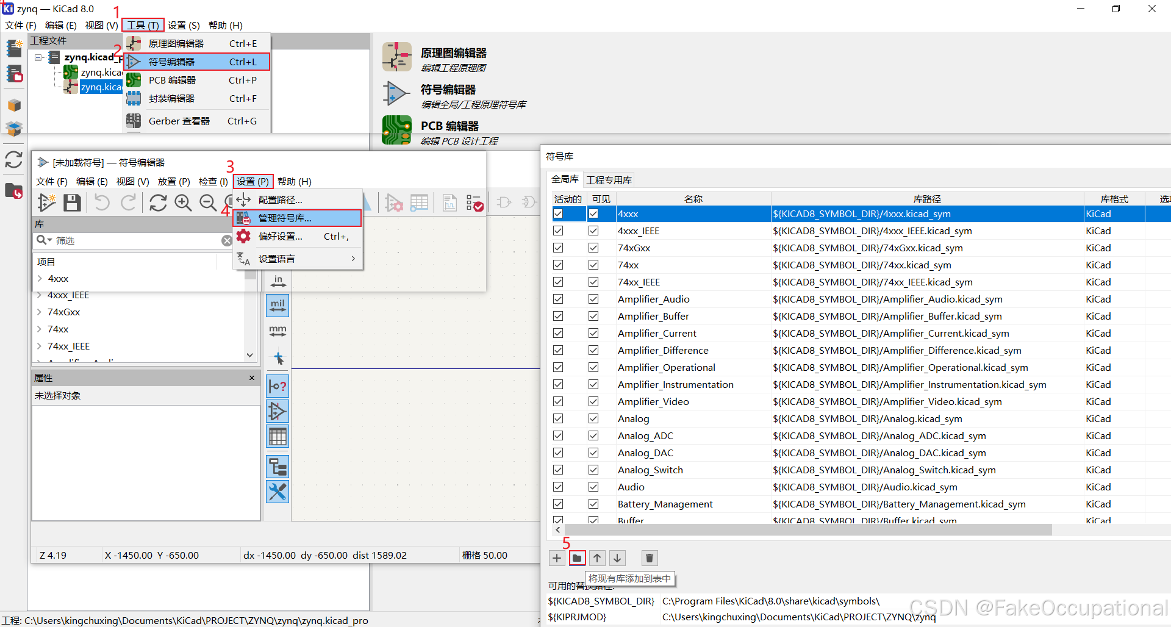
Task: Uncheck the Active checkbox for 4xxx_IEEE
Action: (x=558, y=231)
